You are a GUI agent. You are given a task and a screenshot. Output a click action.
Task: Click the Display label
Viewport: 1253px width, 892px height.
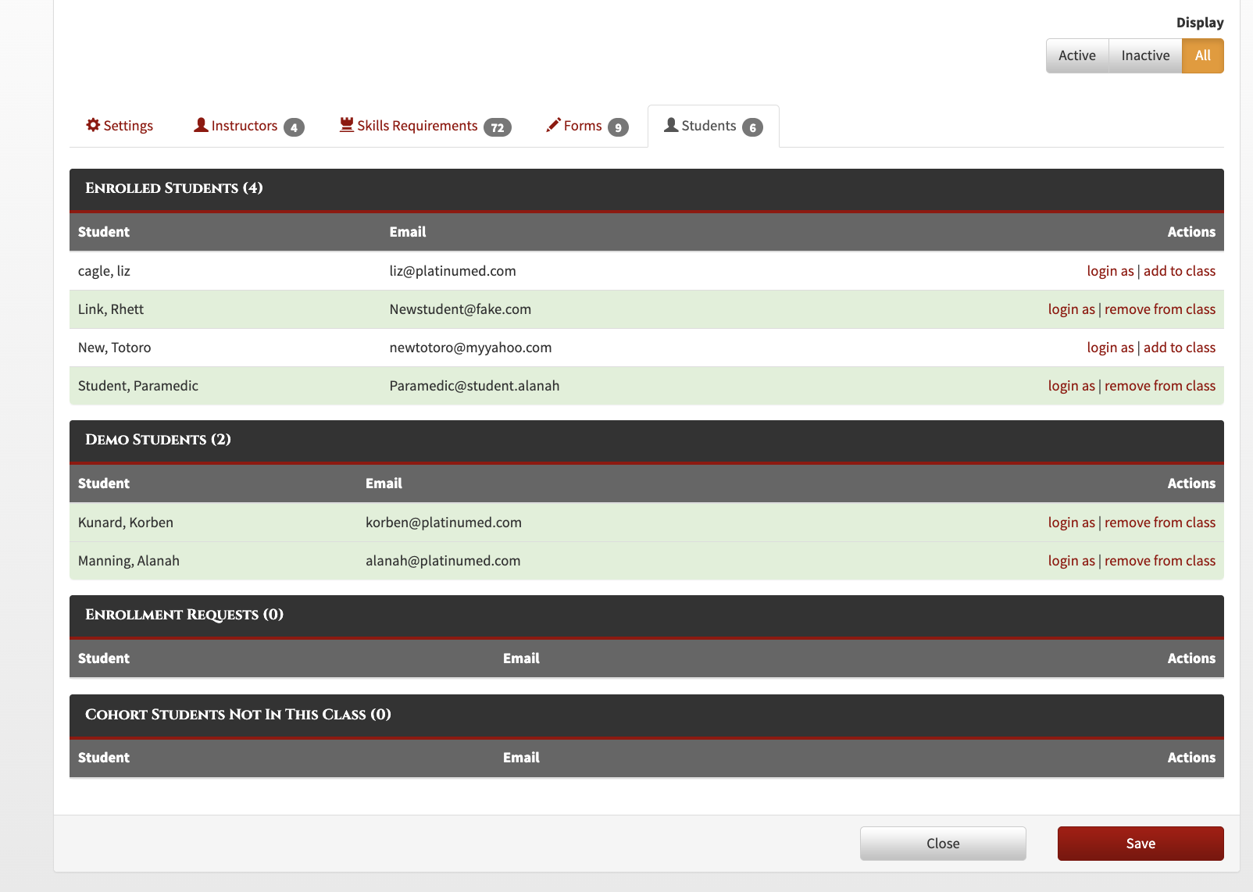1200,23
